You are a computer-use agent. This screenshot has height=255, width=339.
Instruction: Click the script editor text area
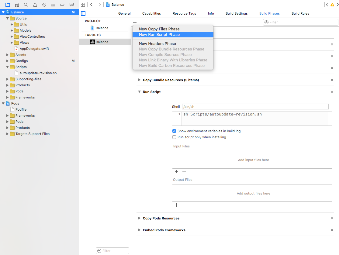pyautogui.click(x=254, y=119)
